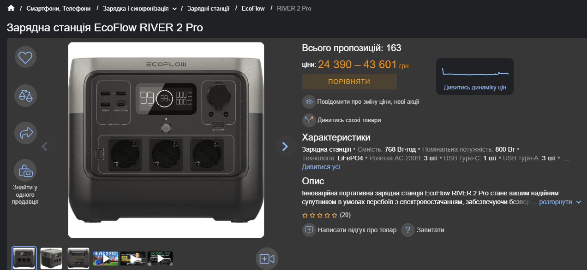
Task: Click the question mark icon next to Запитати
Action: (x=407, y=230)
